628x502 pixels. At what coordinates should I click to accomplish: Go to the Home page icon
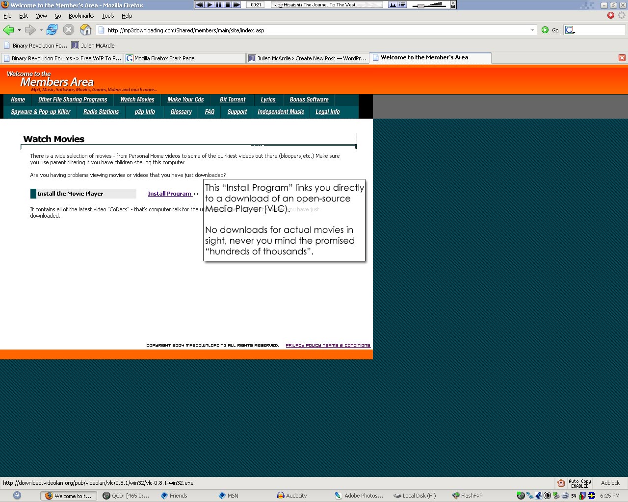pyautogui.click(x=85, y=30)
